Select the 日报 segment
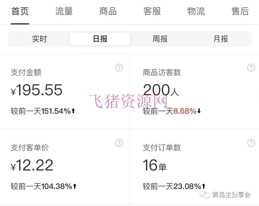 [x=100, y=39]
